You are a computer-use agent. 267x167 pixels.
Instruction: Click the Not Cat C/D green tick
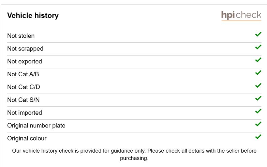click(258, 85)
